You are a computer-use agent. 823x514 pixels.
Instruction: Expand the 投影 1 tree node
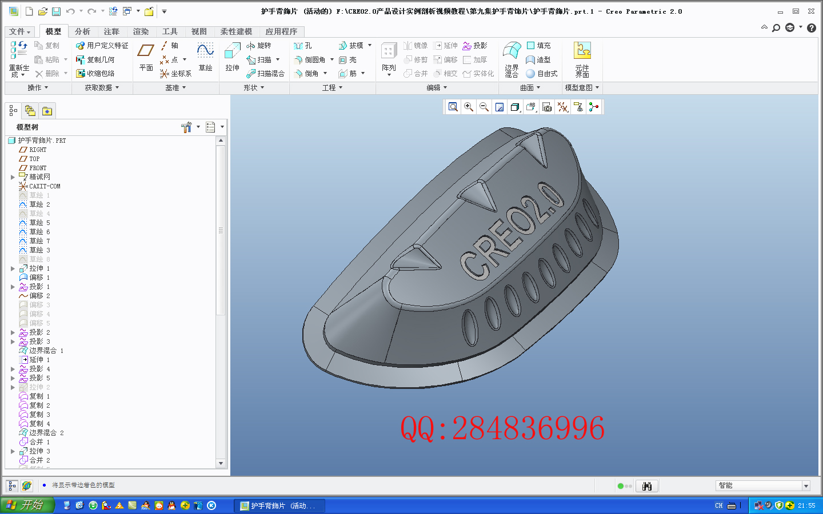tap(13, 287)
